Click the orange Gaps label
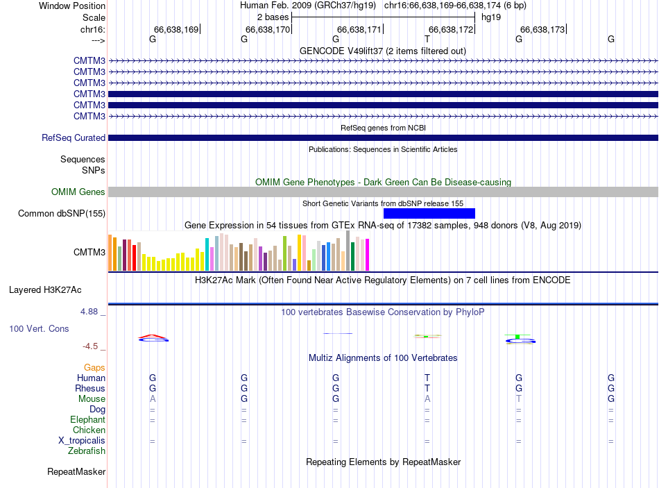The width and height of the screenshot is (659, 488). [x=94, y=368]
